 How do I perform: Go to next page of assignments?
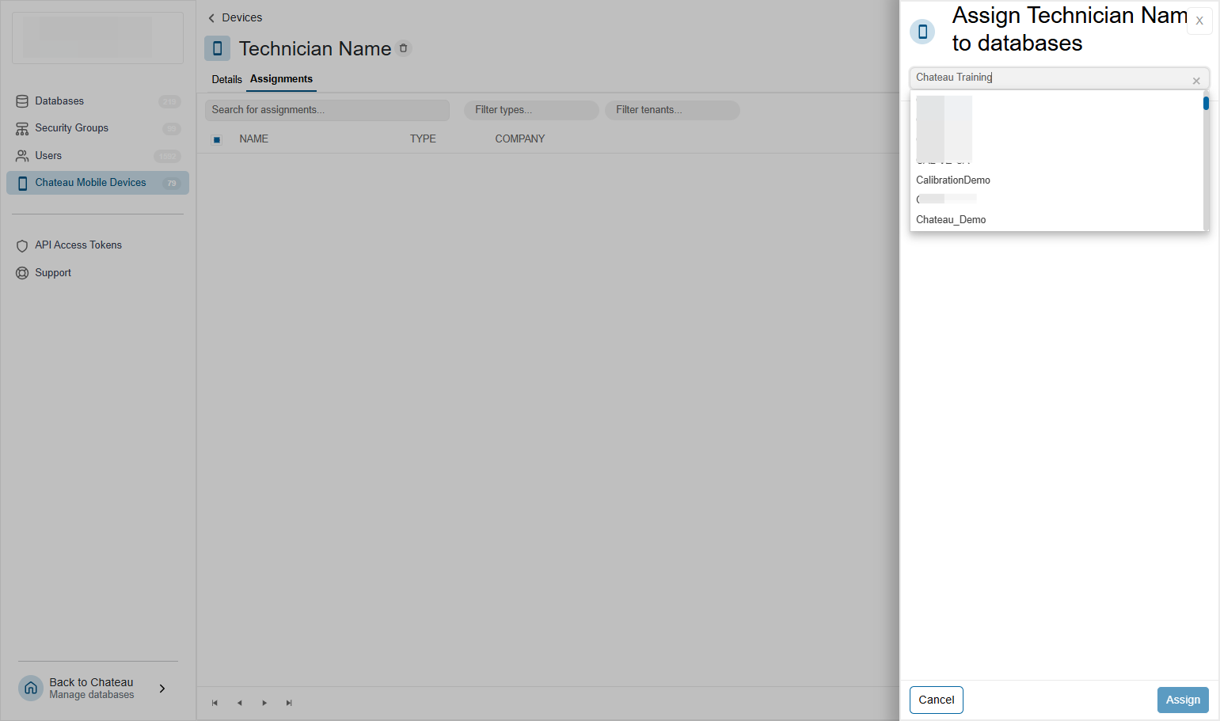coord(264,703)
